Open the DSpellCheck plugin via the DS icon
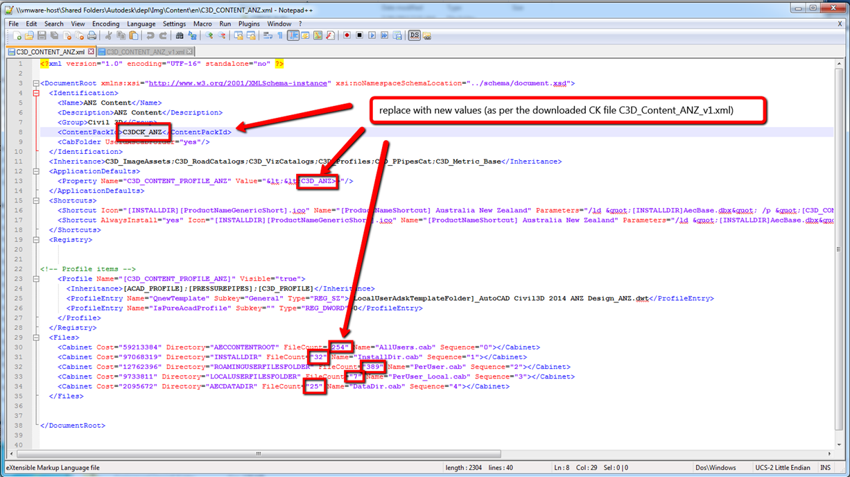This screenshot has height=477, width=850. pos(414,35)
